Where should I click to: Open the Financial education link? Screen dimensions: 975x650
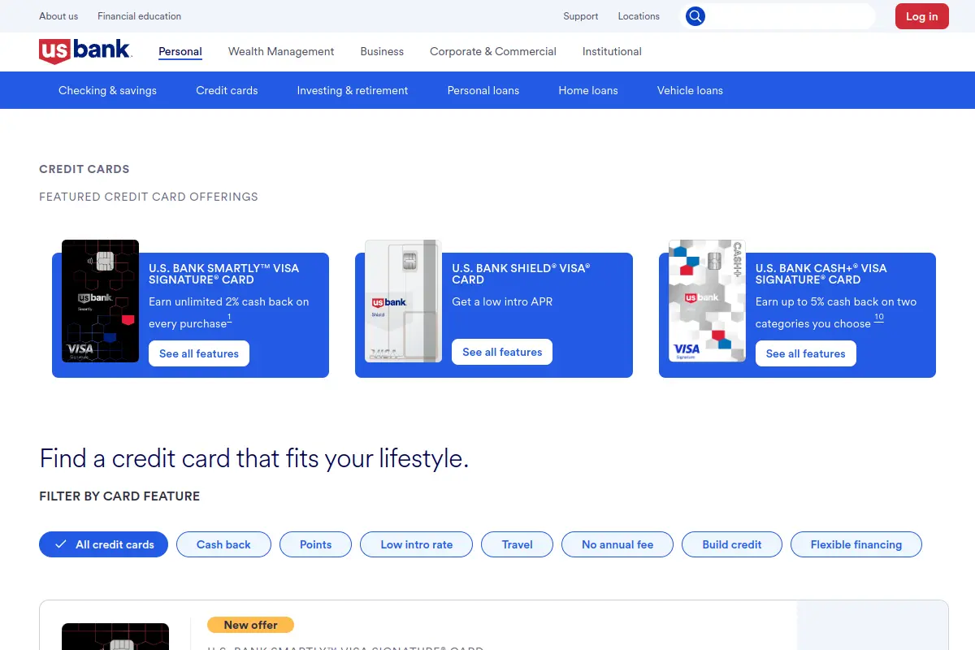tap(140, 16)
